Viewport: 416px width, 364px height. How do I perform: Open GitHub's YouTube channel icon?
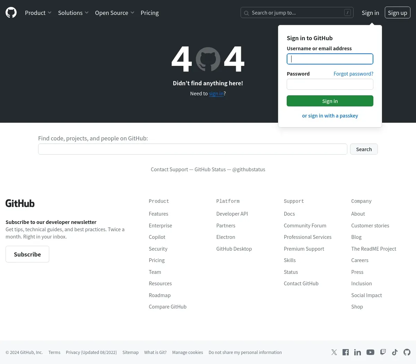click(x=370, y=352)
